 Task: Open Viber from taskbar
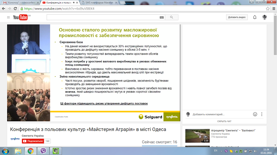point(43,151)
